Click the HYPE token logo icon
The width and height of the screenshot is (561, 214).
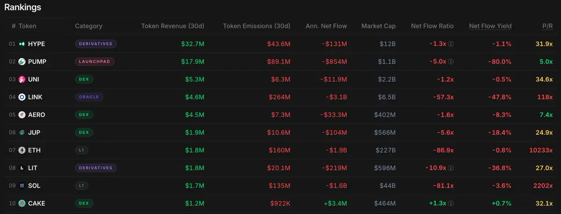(x=22, y=44)
